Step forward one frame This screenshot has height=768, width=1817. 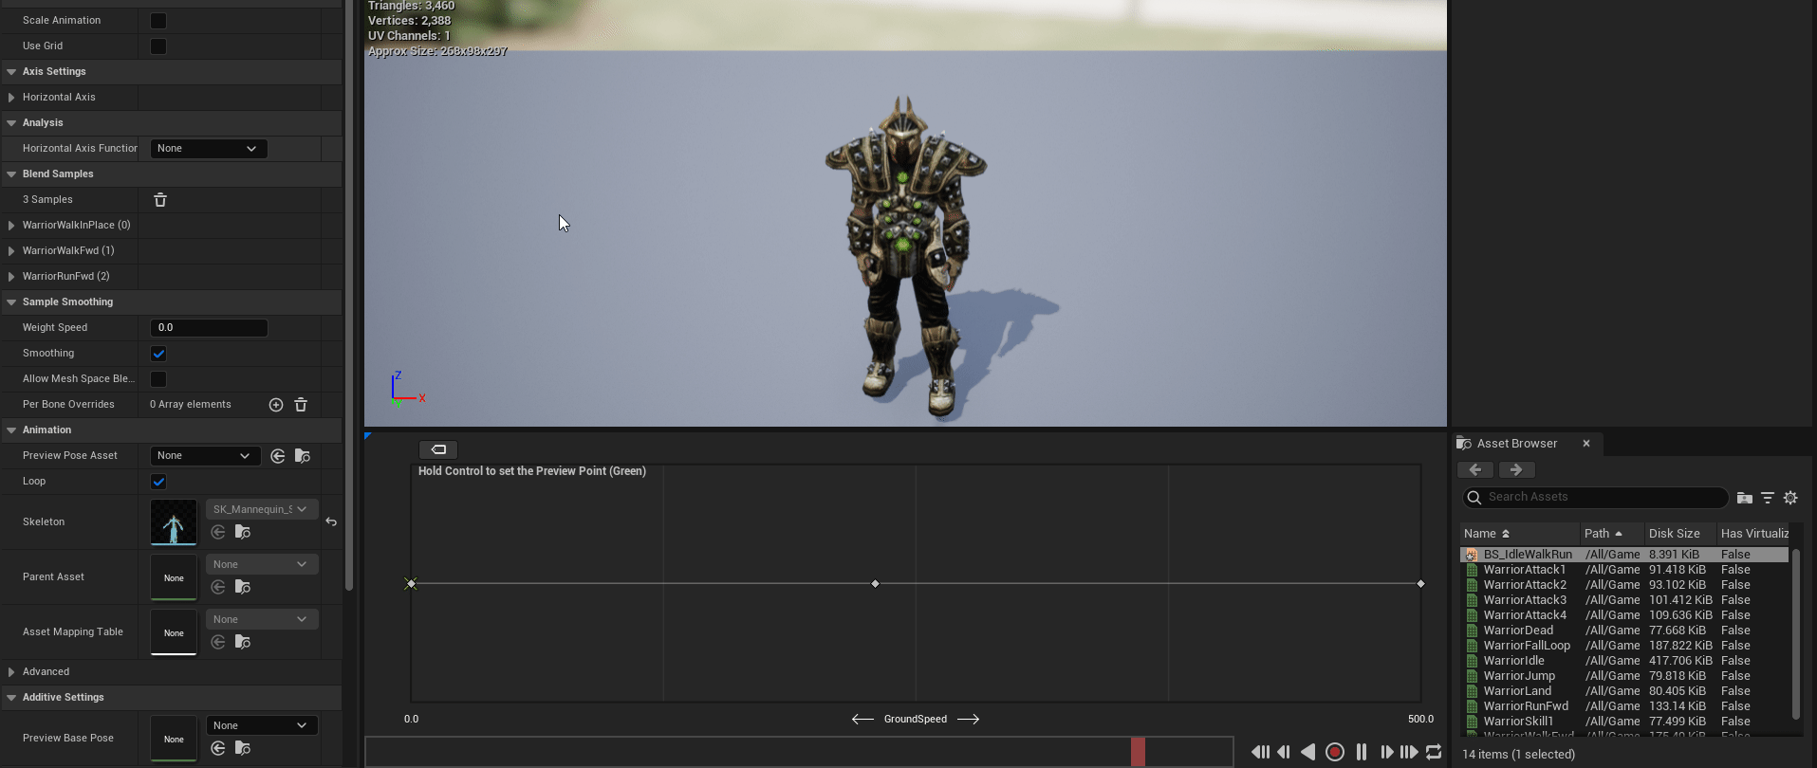(x=1386, y=752)
